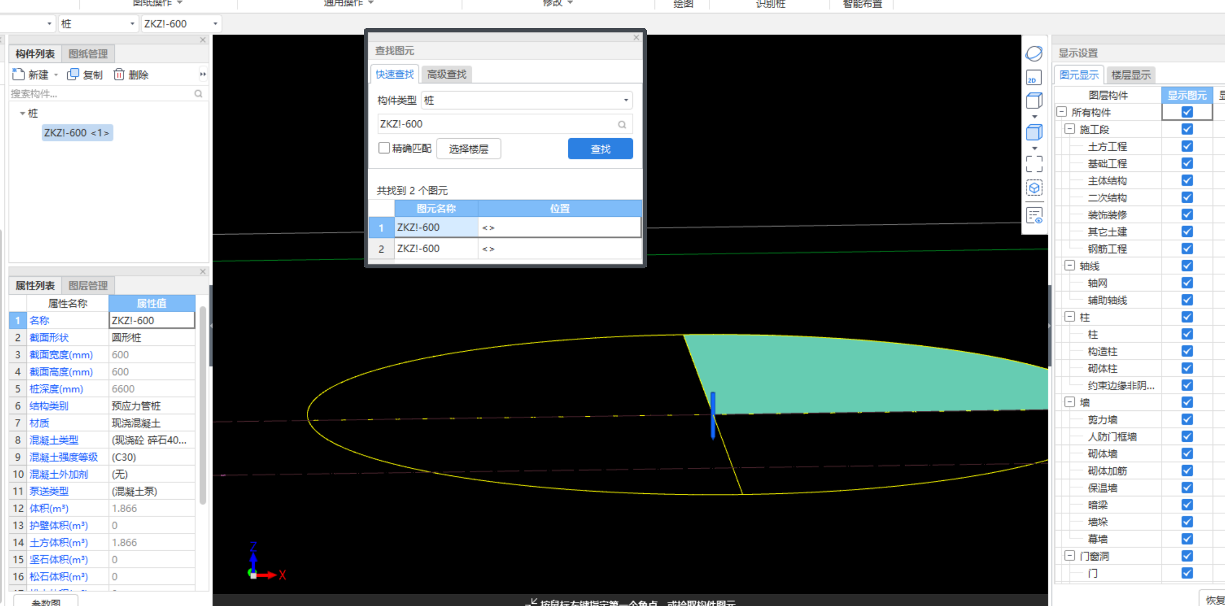Click the display settings list-eye icon

coord(1034,216)
